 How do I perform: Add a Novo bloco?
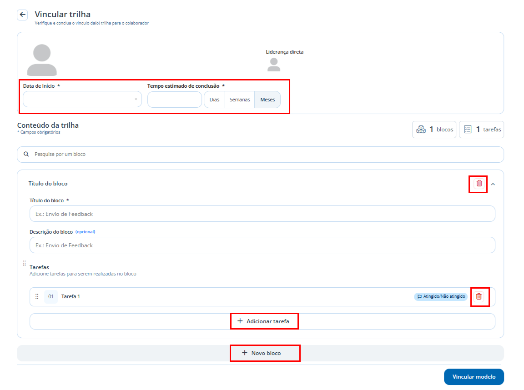(260, 353)
